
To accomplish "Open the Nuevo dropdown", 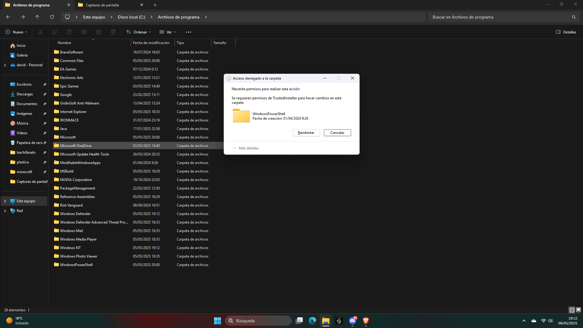I will [16, 32].
